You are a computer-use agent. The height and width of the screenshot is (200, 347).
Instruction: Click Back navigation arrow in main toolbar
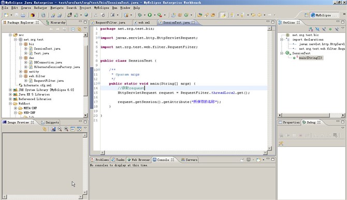pyautogui.click(x=259, y=15)
